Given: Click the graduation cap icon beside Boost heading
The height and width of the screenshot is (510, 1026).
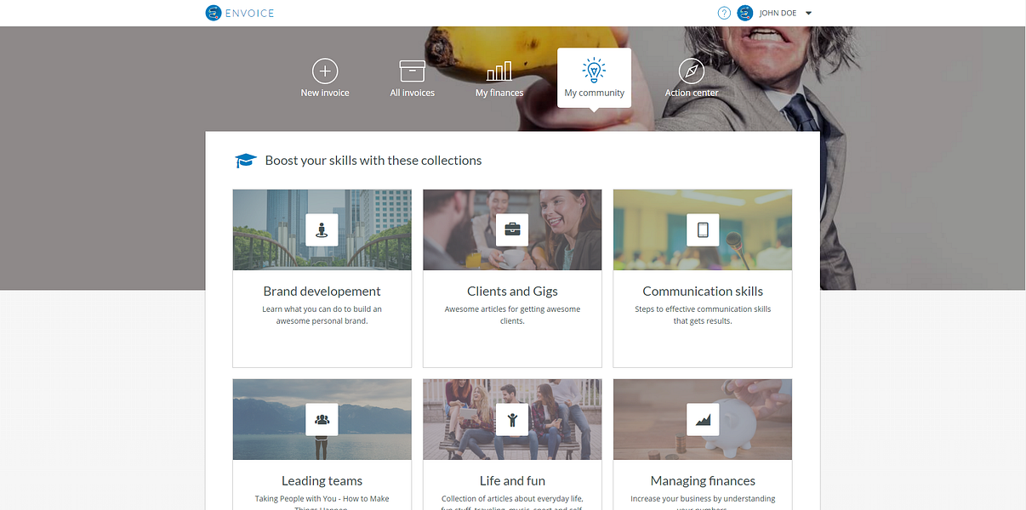Looking at the screenshot, I should click(x=245, y=161).
